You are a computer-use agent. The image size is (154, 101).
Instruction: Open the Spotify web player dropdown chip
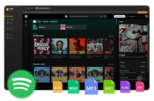[44, 8]
